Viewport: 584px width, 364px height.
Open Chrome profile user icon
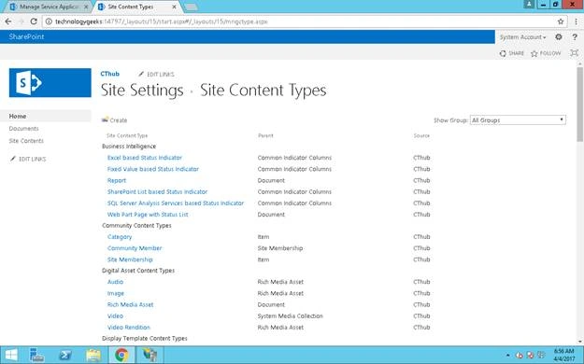click(x=529, y=5)
